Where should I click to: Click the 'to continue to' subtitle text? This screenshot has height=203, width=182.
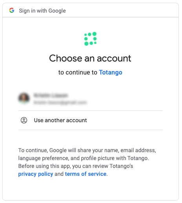pyautogui.click(x=78, y=73)
